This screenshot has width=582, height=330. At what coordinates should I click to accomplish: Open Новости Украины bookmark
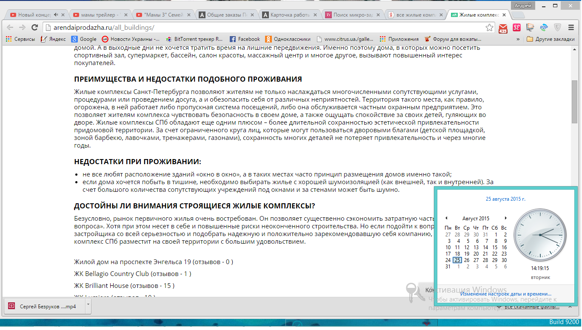point(131,39)
